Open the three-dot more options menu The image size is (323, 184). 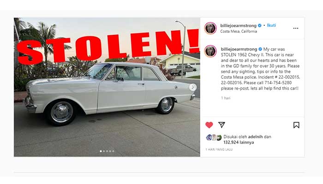point(296,29)
